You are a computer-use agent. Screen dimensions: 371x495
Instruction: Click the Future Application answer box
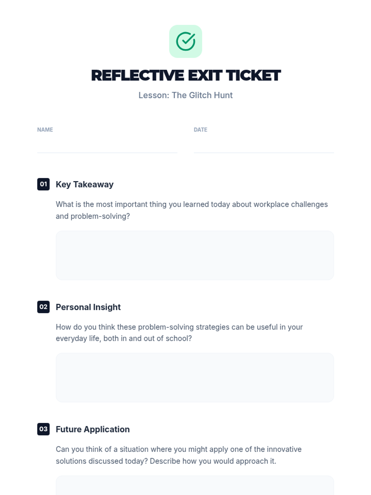click(x=195, y=485)
